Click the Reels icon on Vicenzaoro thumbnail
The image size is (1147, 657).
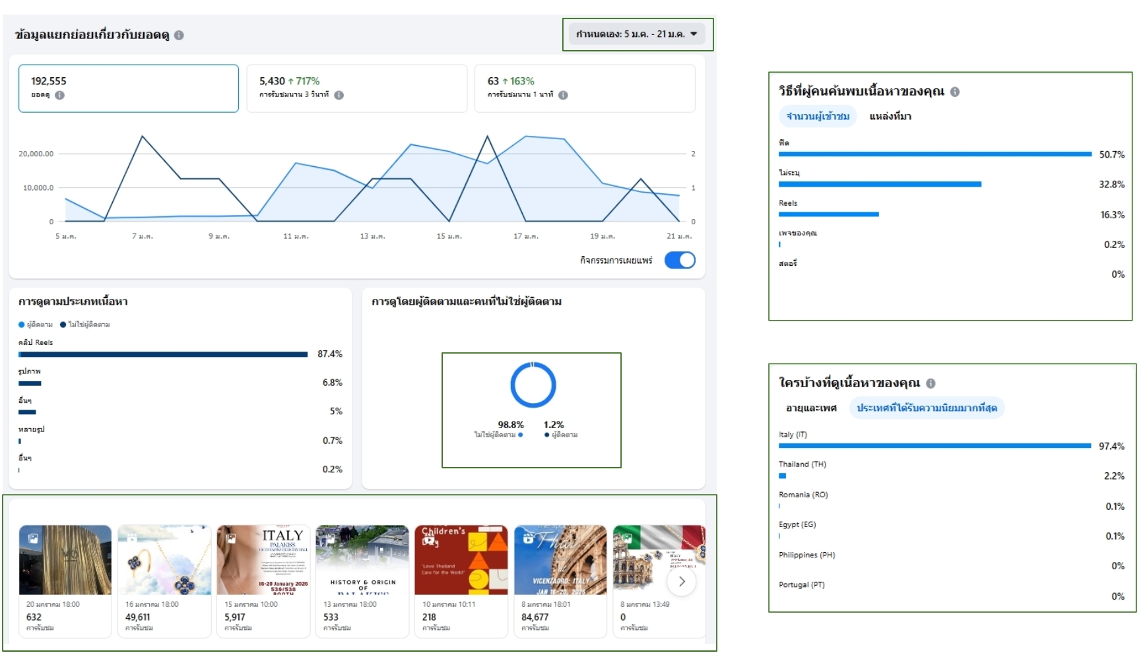coord(528,538)
